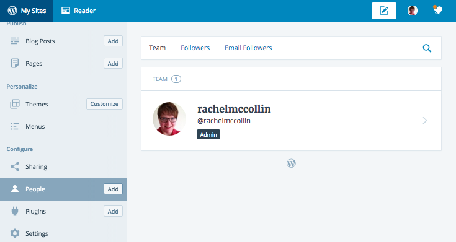Screen dimensions: 456x242
Task: Click the Menus list icon
Action: pyautogui.click(x=15, y=126)
